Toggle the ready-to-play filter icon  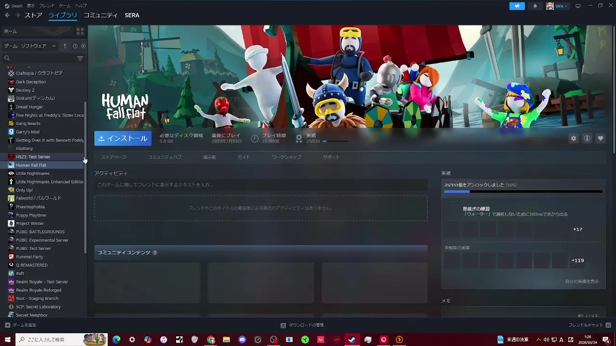coord(83,46)
